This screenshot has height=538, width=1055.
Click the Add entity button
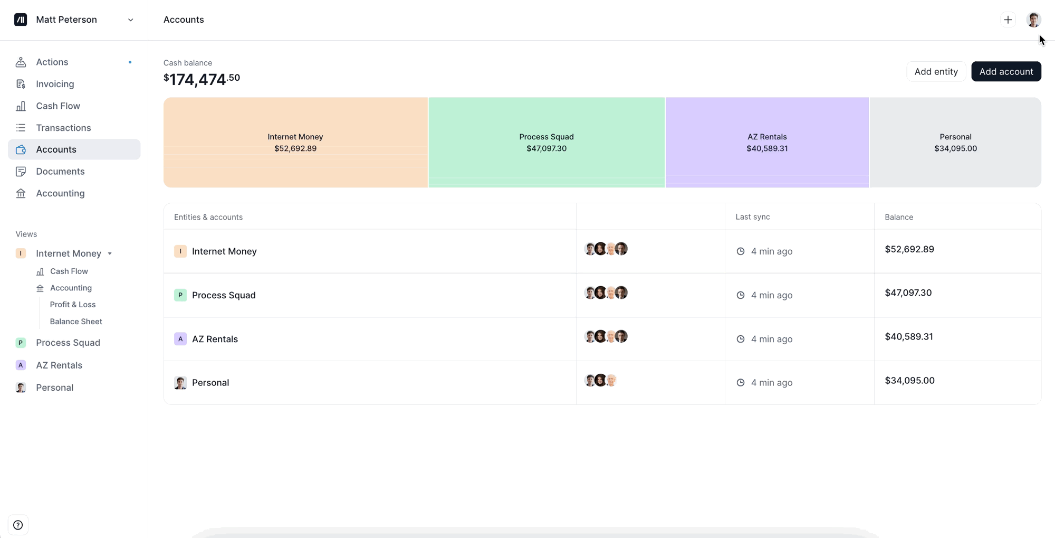point(936,72)
